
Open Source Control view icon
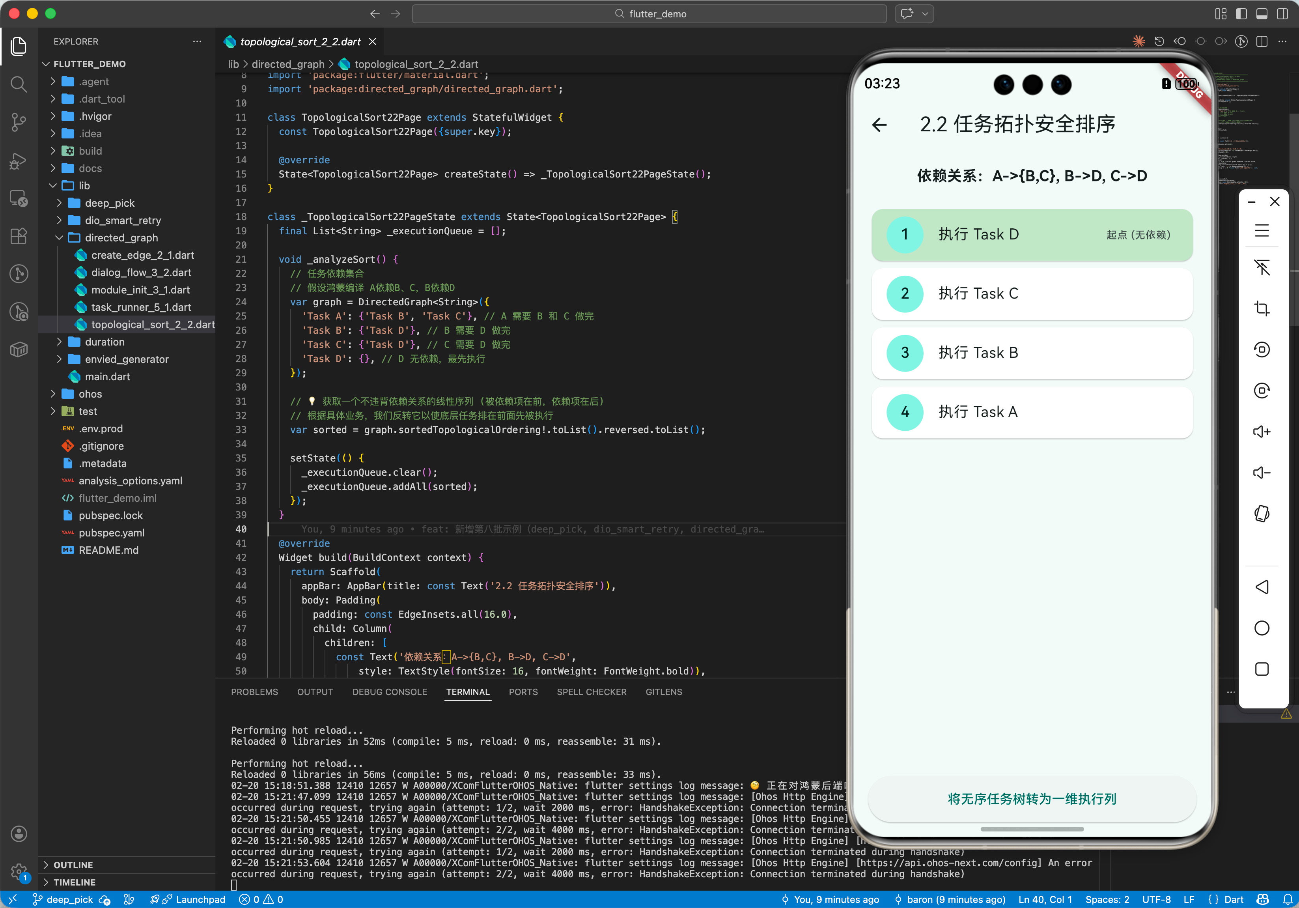coord(19,122)
